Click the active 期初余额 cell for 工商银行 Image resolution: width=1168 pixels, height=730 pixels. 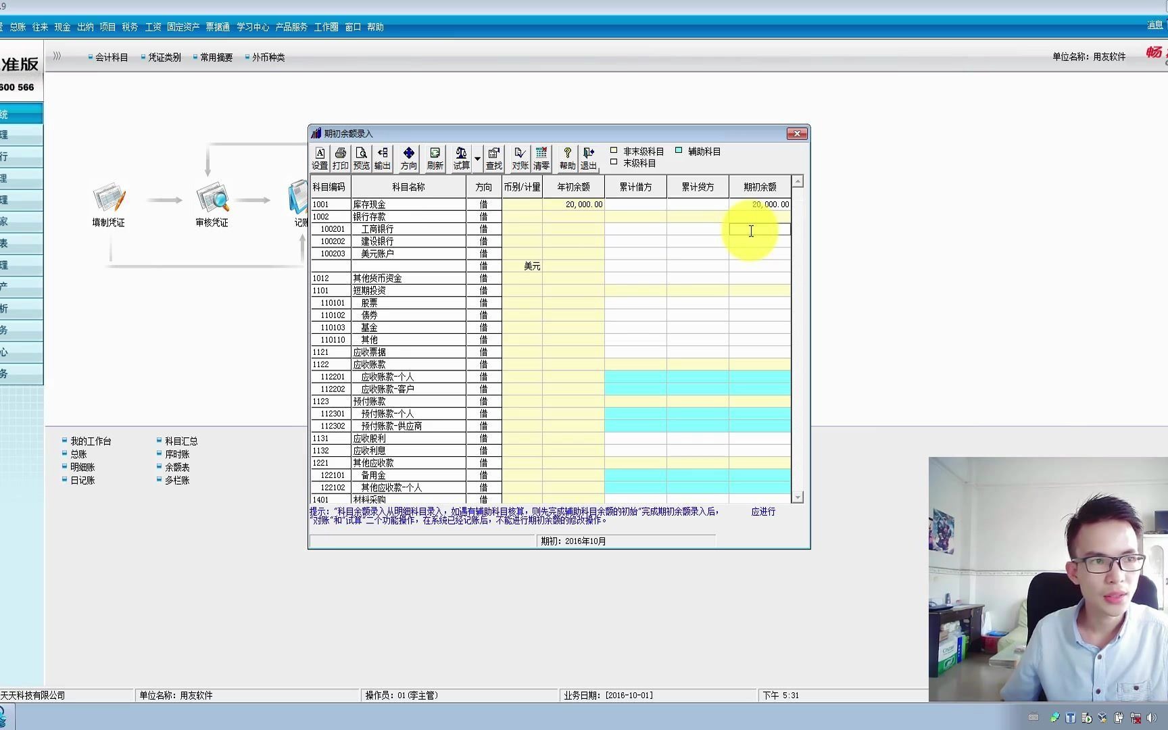(x=760, y=229)
